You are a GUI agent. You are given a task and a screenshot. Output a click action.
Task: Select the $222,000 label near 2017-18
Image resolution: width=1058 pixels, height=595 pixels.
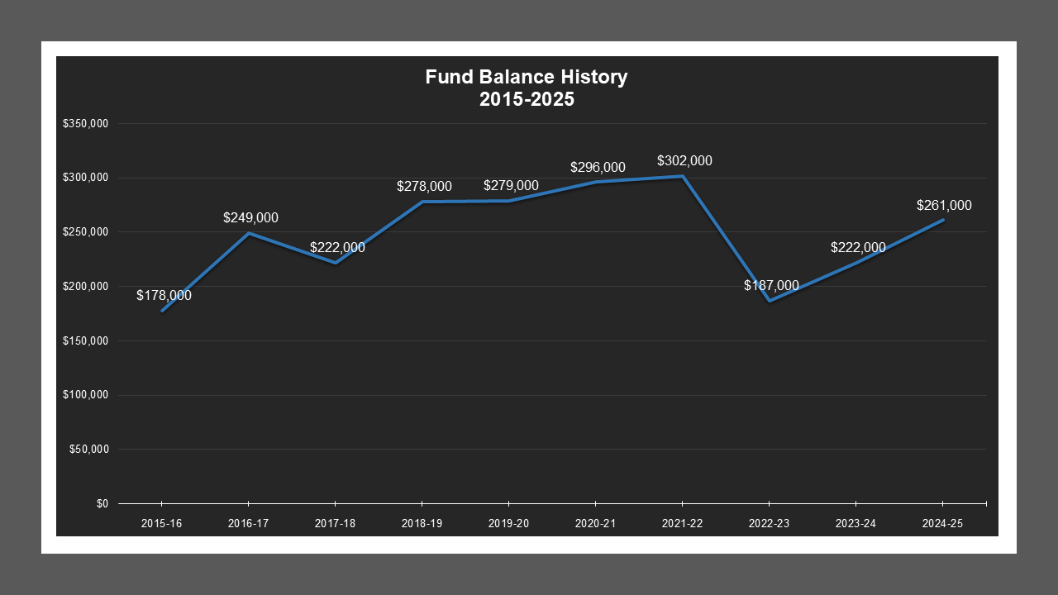[336, 247]
